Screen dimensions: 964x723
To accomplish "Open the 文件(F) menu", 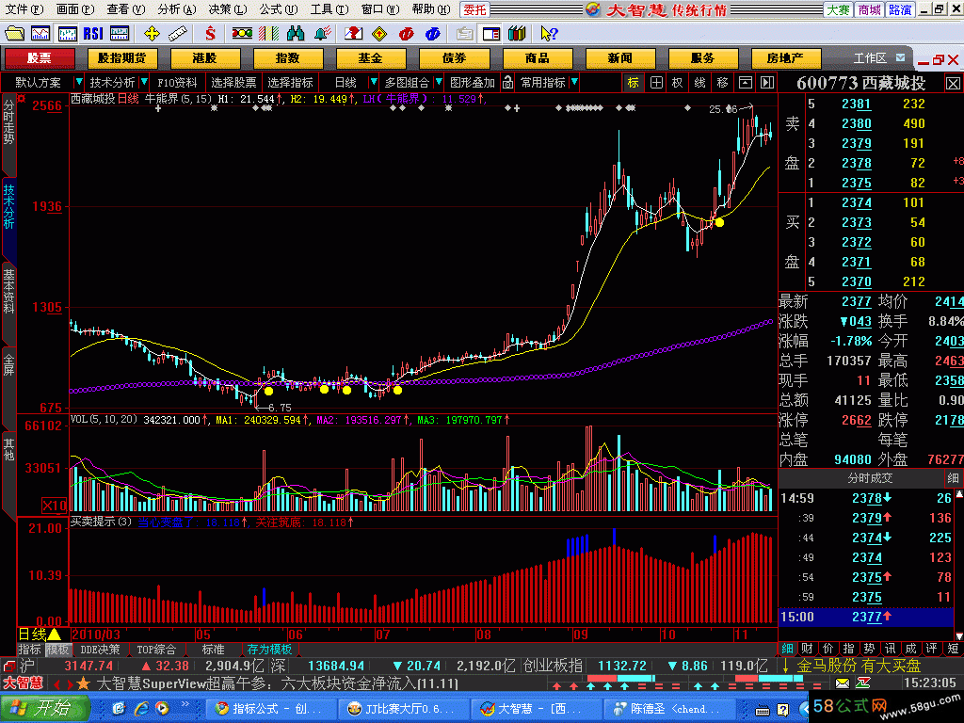I will (24, 9).
